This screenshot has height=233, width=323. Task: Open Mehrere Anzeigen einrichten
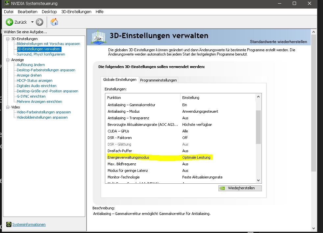click(x=39, y=102)
